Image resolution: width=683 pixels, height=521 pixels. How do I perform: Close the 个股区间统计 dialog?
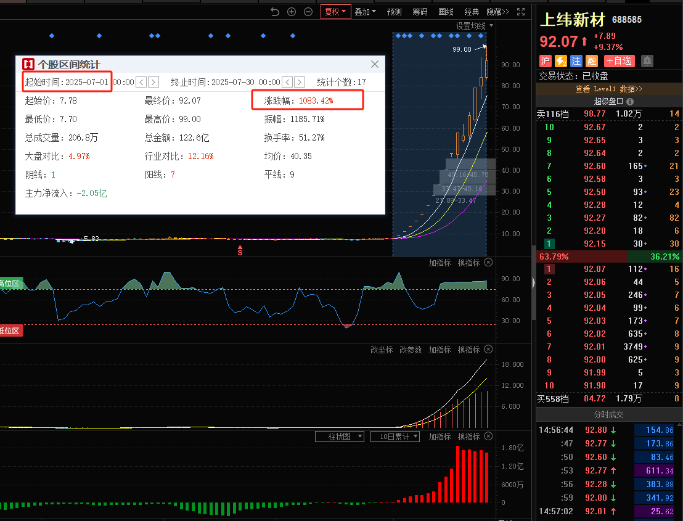point(375,64)
